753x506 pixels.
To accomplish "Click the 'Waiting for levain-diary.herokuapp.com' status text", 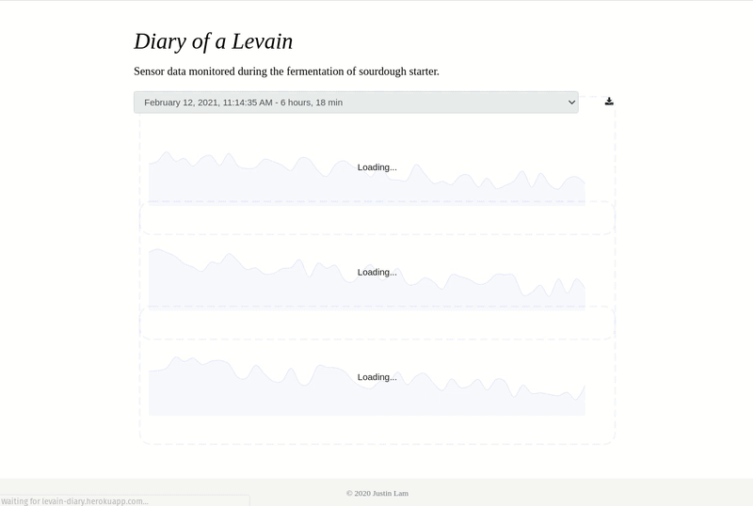I will 75,501.
